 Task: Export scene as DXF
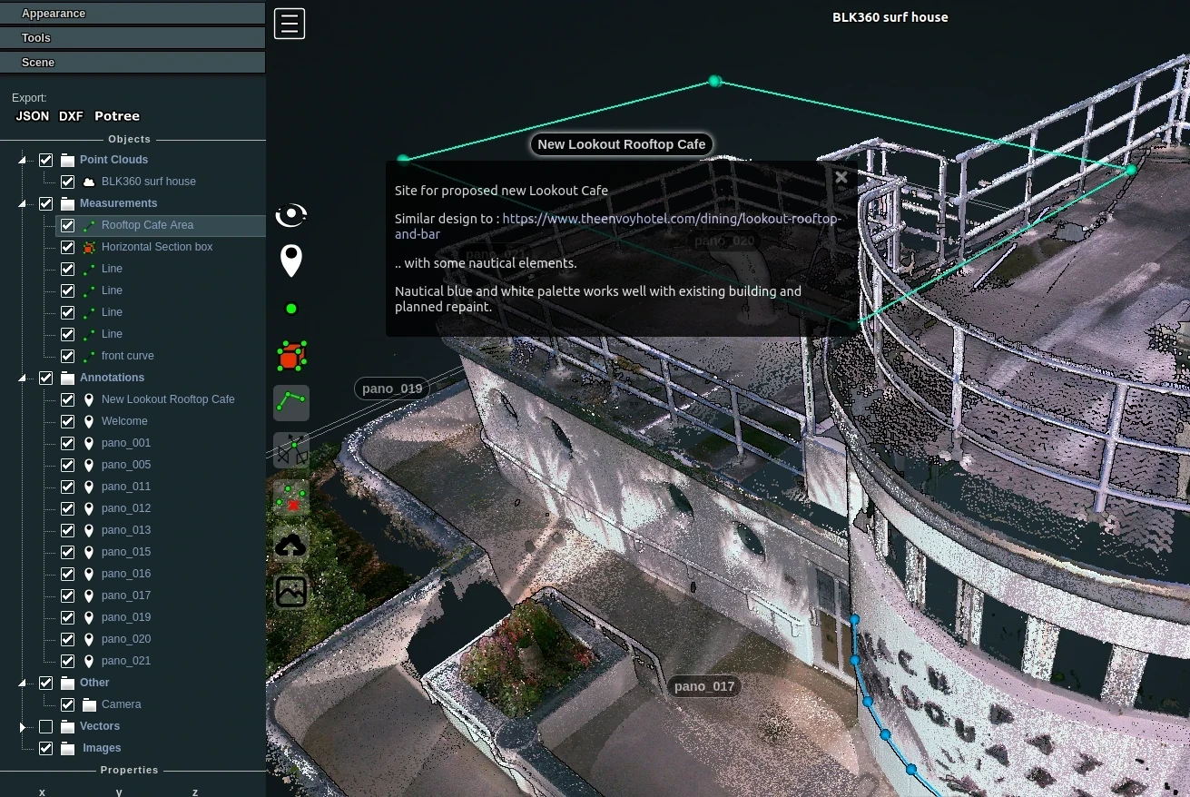click(71, 116)
